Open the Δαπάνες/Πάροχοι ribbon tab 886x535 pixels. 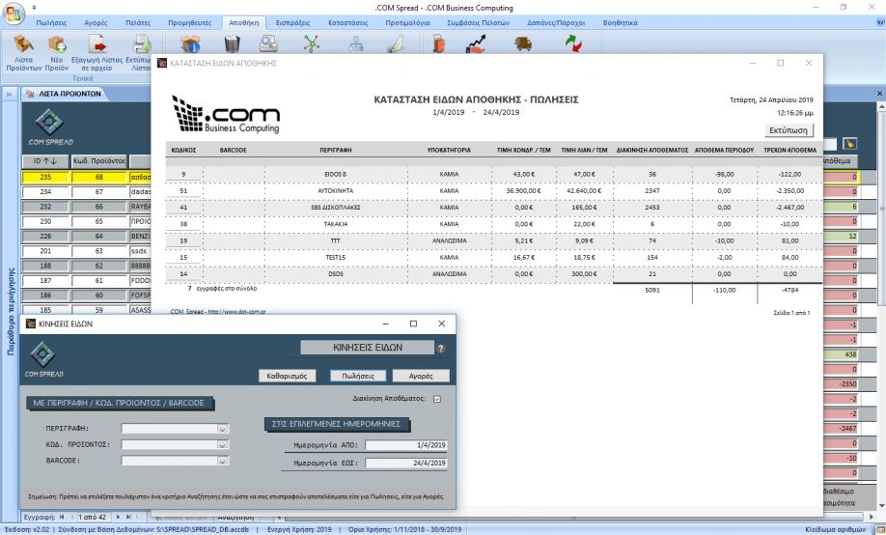[556, 23]
